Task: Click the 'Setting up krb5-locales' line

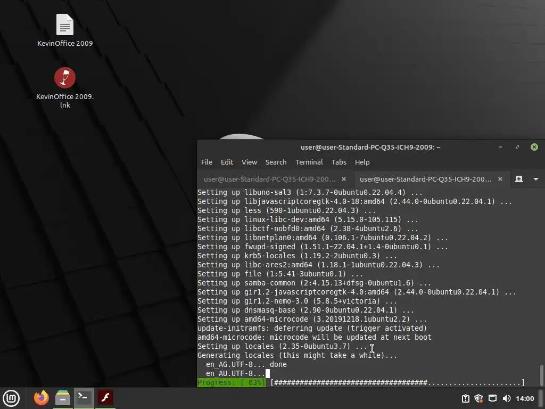Action: (297, 256)
